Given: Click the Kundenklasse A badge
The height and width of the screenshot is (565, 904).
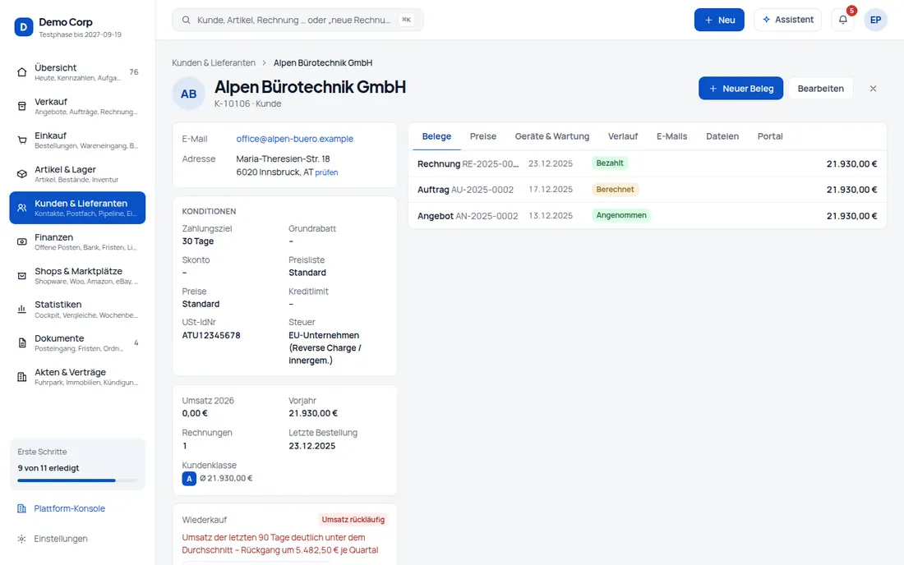Looking at the screenshot, I should click(x=189, y=479).
